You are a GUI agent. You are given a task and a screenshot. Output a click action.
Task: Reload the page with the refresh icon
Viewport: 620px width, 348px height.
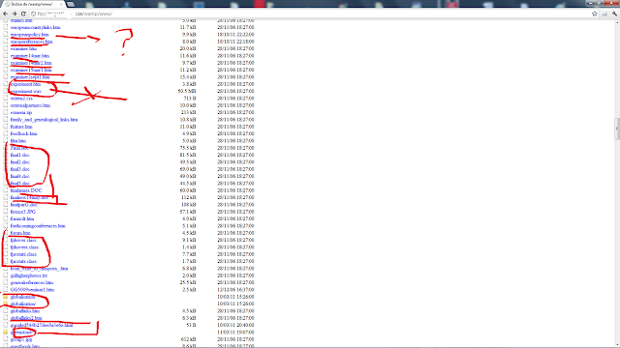point(23,14)
